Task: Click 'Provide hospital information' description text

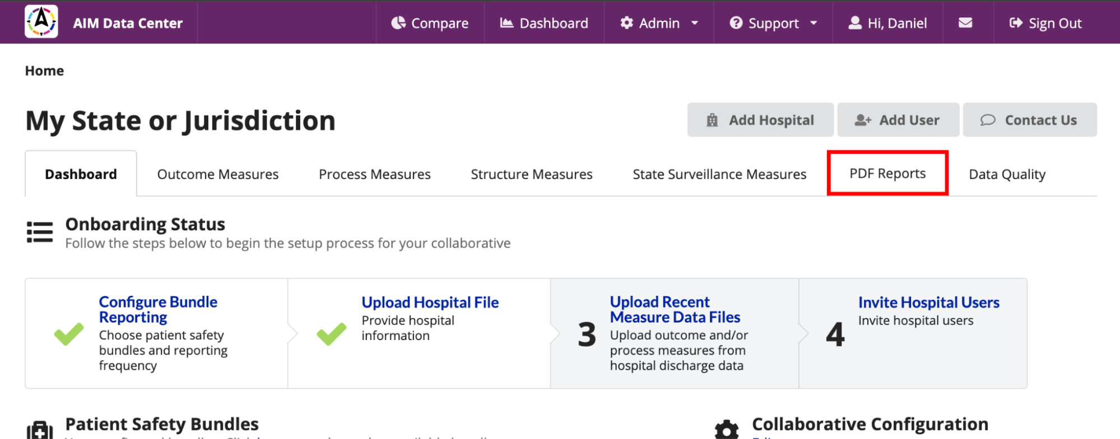Action: pos(408,328)
